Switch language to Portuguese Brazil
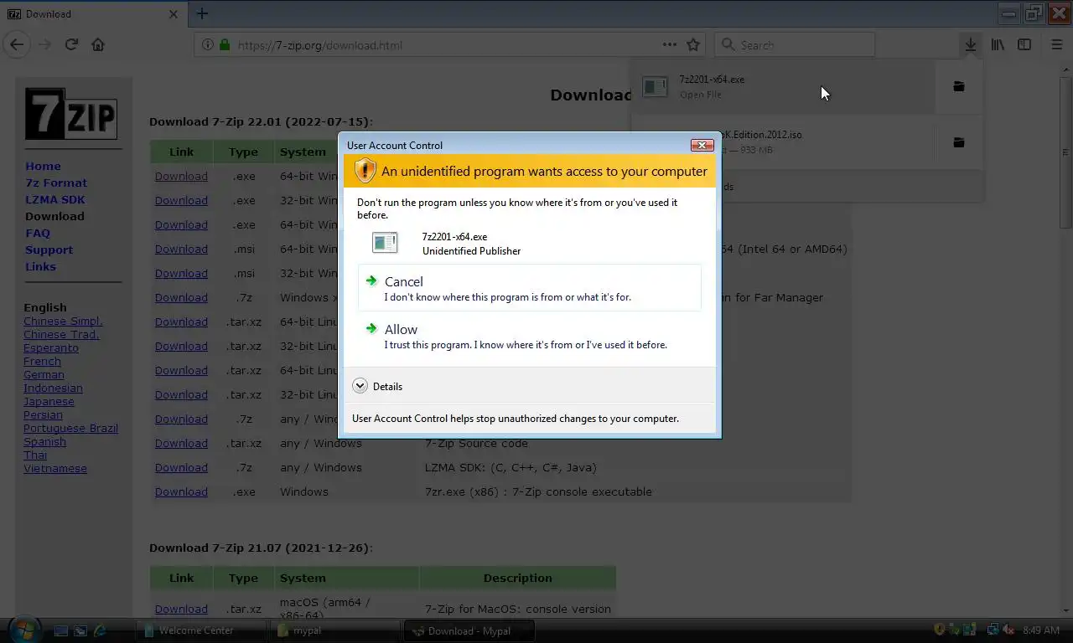 70,428
